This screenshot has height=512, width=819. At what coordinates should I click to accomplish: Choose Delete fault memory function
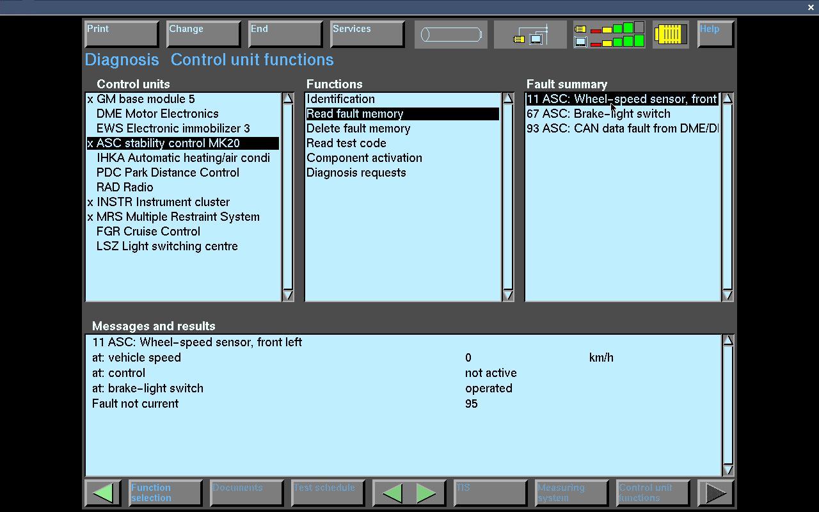pyautogui.click(x=358, y=129)
